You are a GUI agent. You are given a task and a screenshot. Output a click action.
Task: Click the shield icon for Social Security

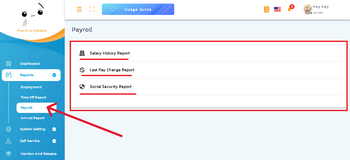[82, 87]
